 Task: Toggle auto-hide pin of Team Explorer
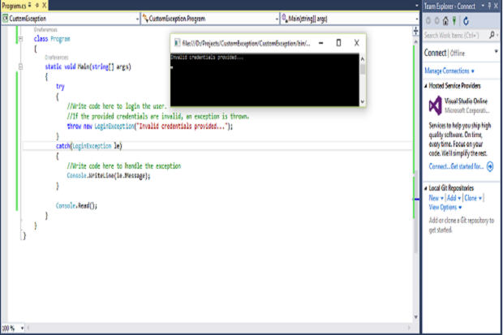tap(489, 6)
